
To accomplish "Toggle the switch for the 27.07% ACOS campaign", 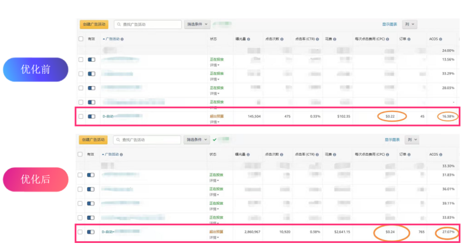I will tap(91, 231).
